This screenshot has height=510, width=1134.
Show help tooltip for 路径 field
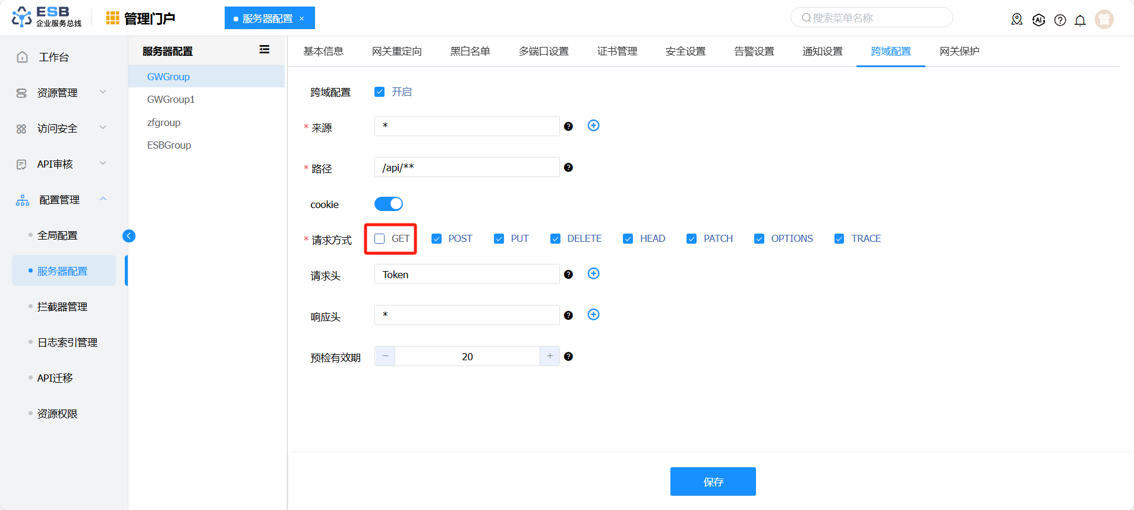pos(568,168)
